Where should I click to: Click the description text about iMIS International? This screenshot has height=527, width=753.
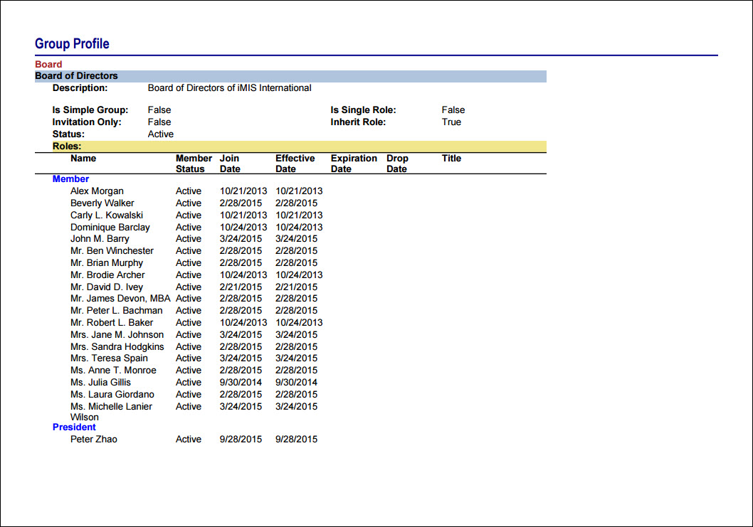[x=230, y=88]
